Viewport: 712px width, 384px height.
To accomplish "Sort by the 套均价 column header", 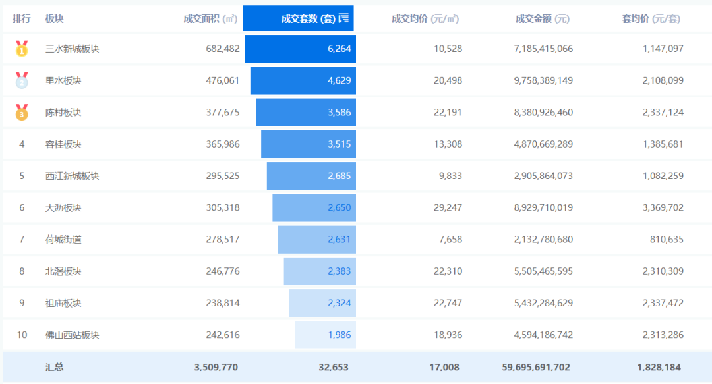I will coord(651,18).
